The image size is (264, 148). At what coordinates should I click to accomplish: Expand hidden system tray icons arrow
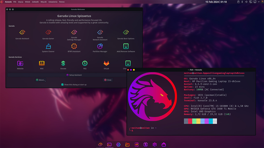coord(259,2)
